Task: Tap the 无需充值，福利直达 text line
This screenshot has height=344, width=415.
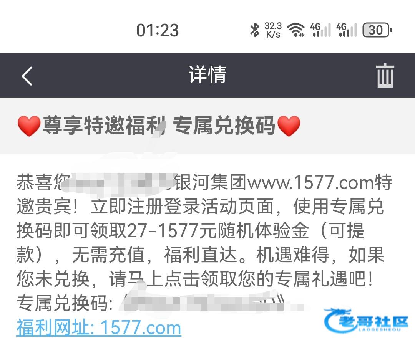Action: [154, 255]
